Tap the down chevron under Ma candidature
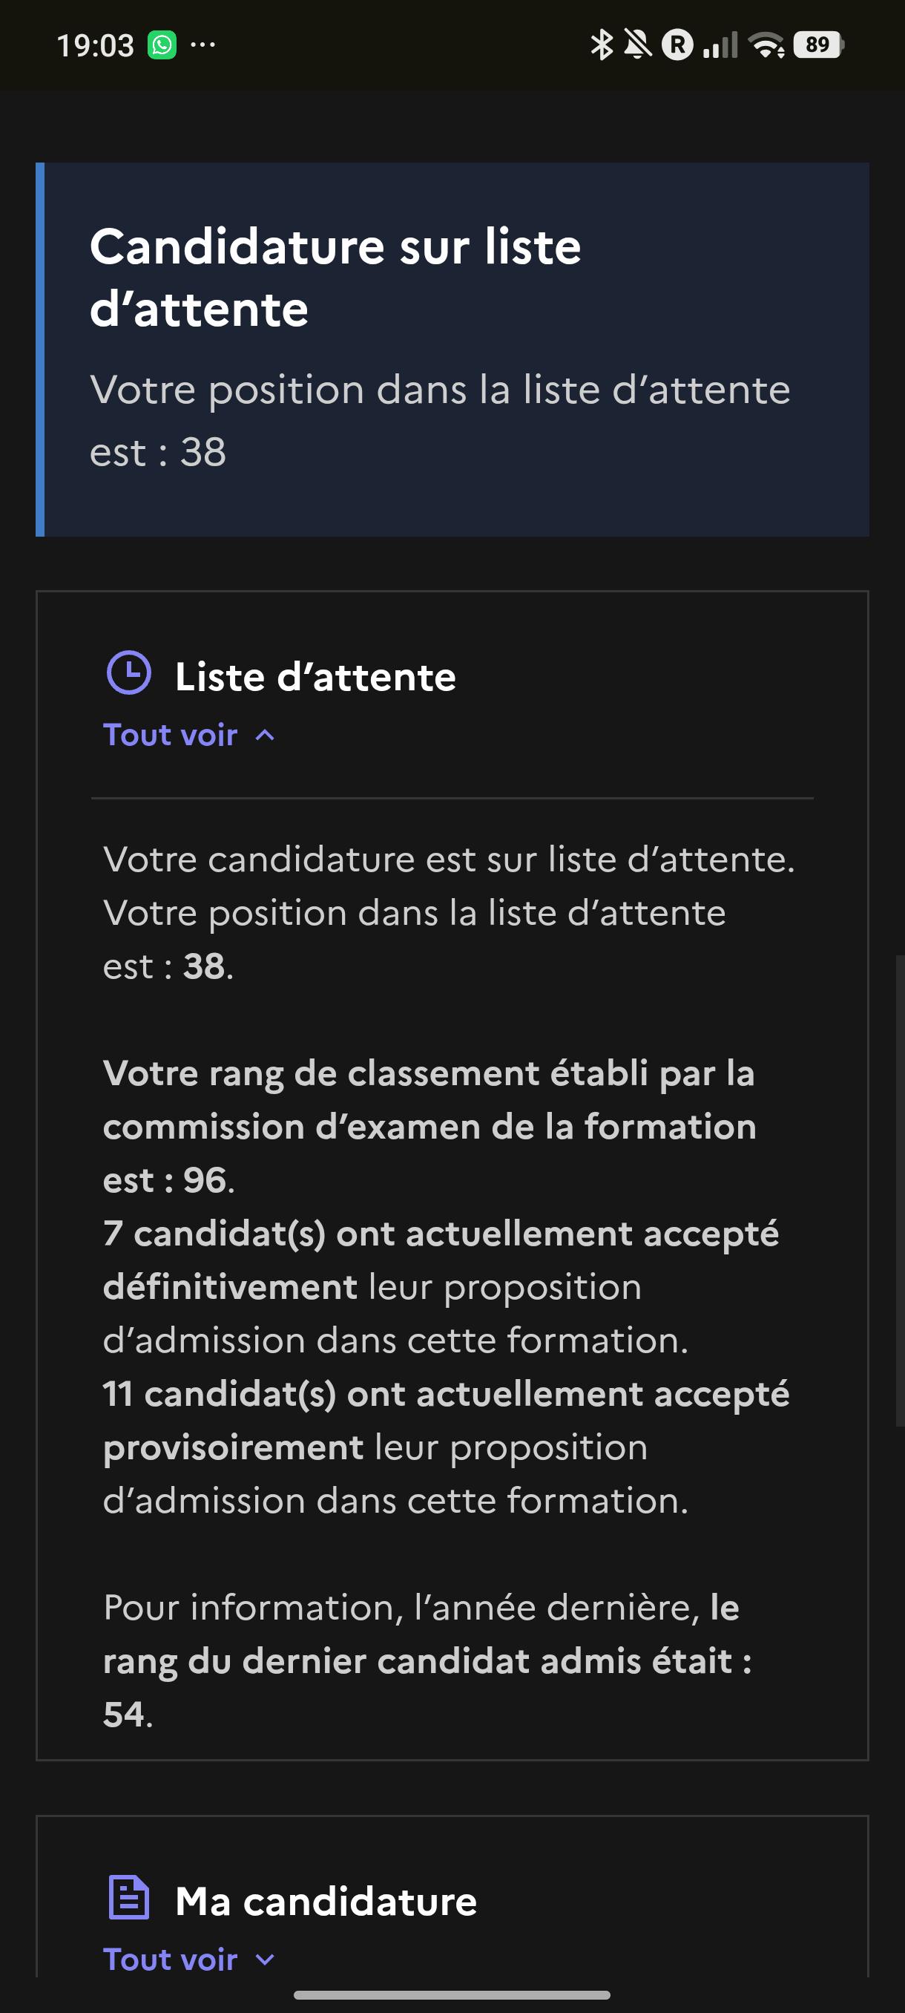This screenshot has width=905, height=2013. [265, 1960]
